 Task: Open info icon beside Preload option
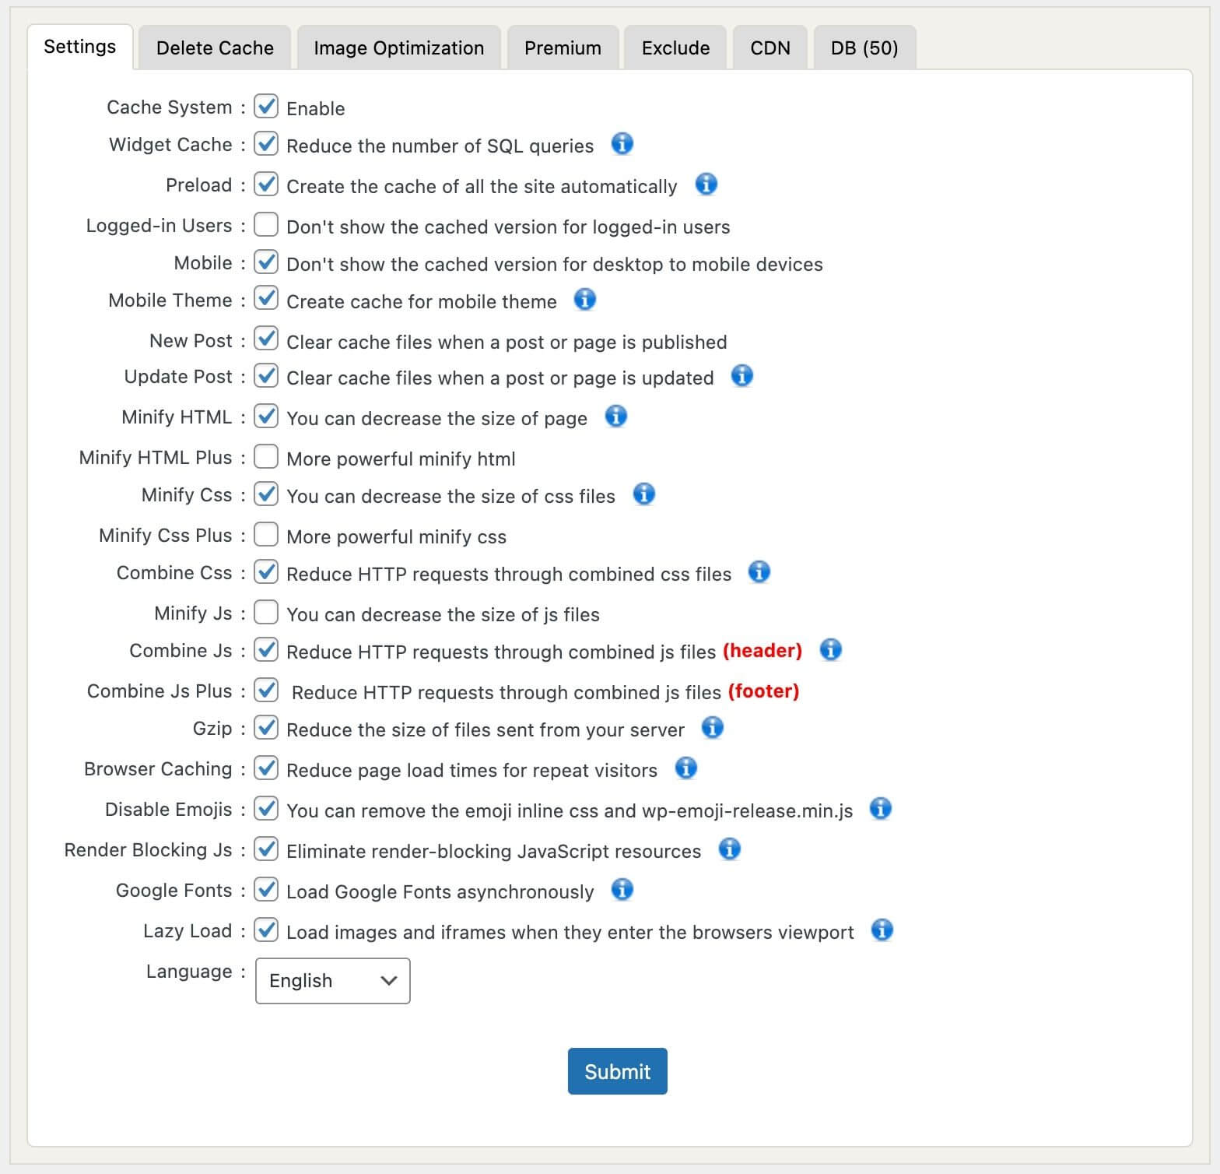click(706, 185)
